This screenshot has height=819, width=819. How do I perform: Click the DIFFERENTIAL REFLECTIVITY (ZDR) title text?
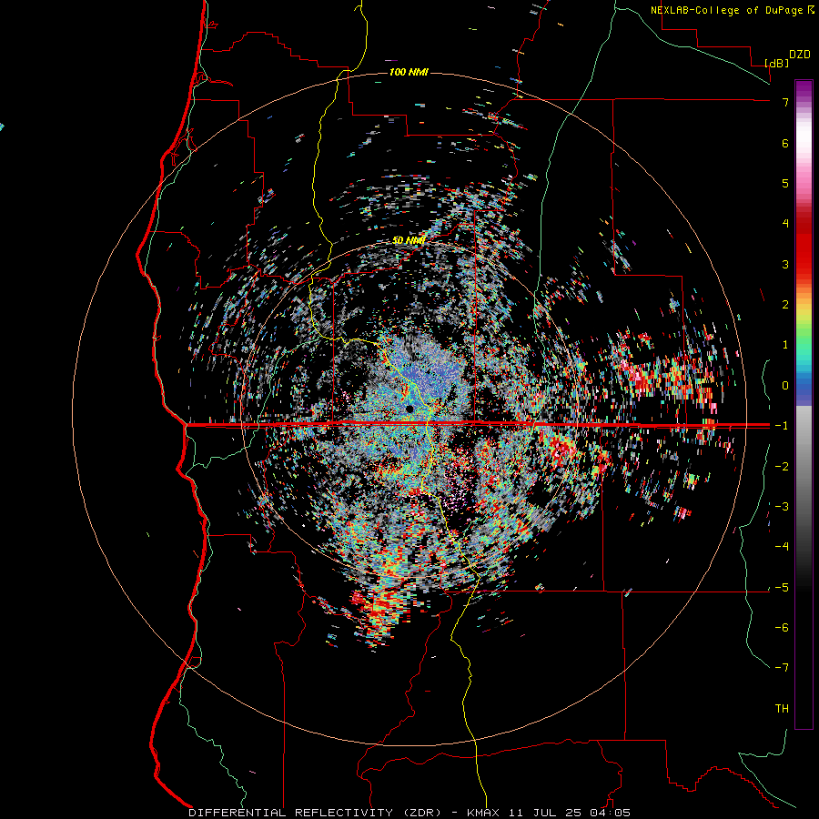click(x=315, y=813)
